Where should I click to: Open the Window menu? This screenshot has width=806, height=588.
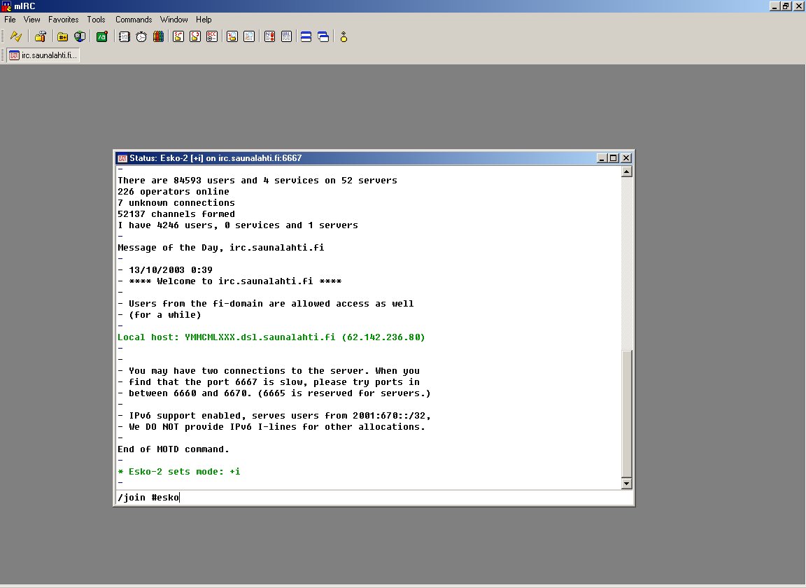(x=174, y=20)
